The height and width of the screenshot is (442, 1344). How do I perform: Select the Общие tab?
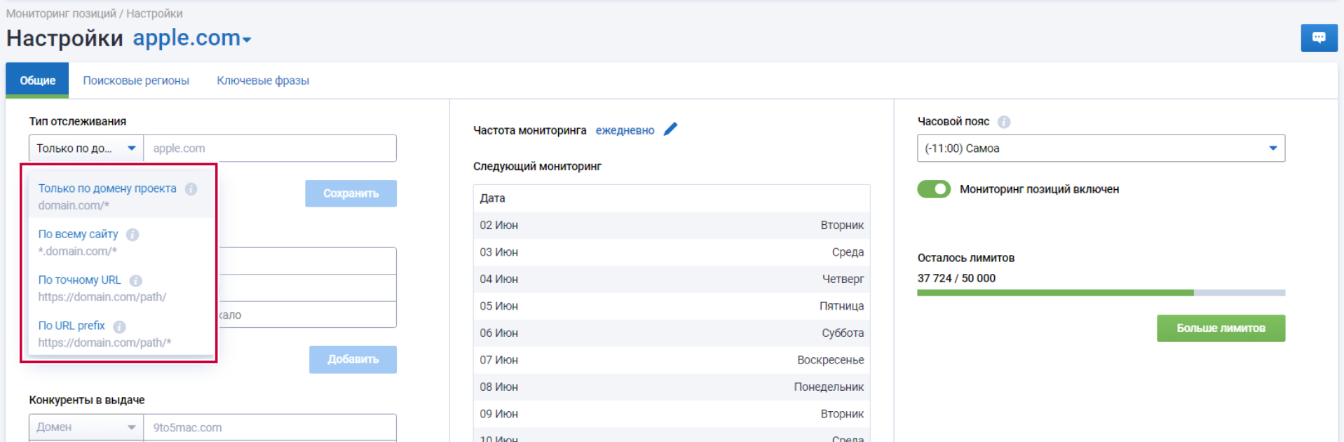click(37, 81)
